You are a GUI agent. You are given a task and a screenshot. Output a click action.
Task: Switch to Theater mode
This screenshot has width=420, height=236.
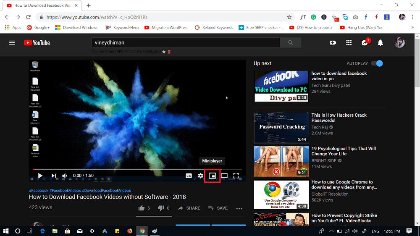[x=224, y=176]
